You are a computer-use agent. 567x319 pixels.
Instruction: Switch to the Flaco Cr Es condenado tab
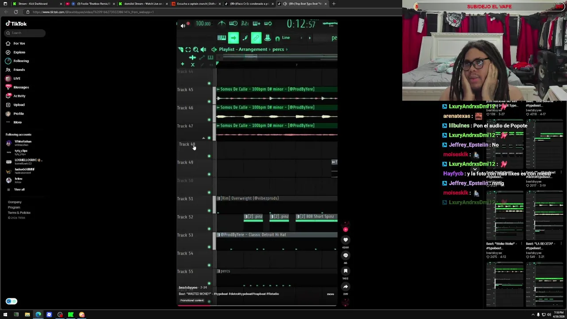click(x=249, y=4)
